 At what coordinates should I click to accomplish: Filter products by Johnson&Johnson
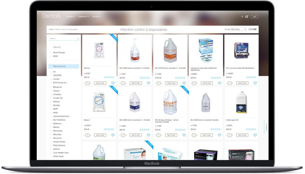(x=61, y=116)
